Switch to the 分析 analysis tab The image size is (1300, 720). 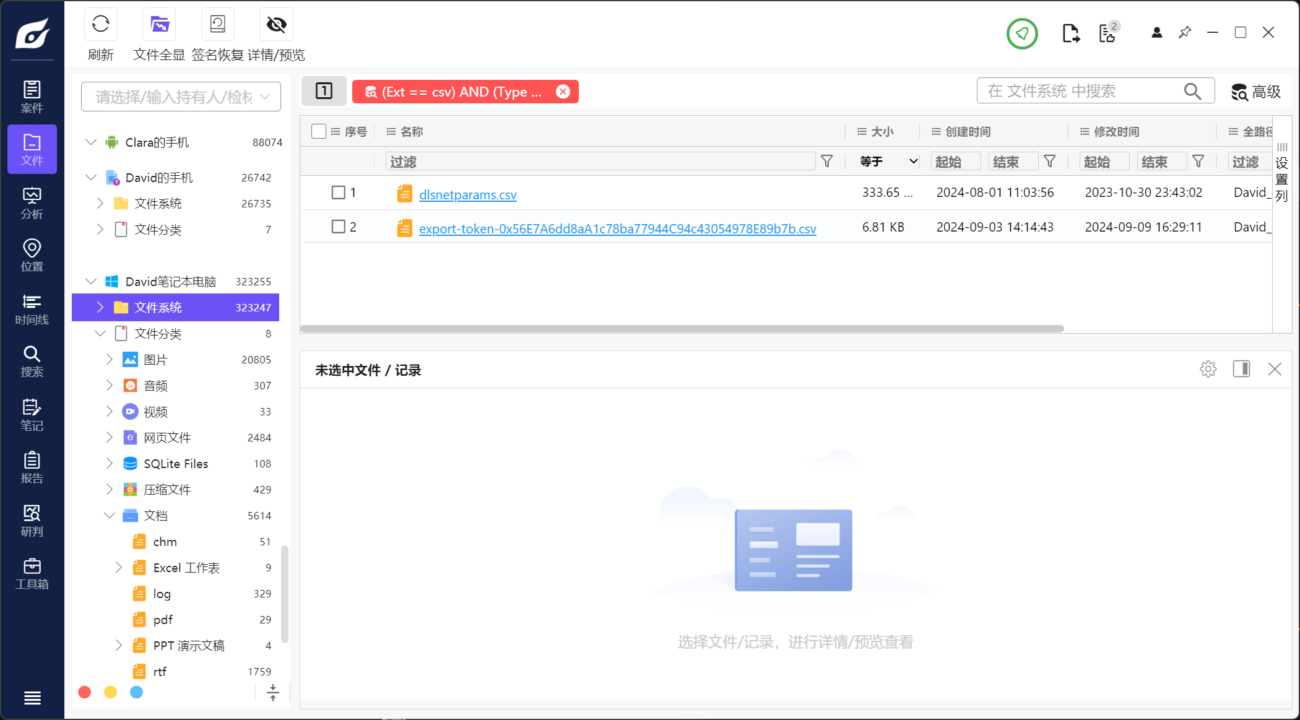coord(32,204)
